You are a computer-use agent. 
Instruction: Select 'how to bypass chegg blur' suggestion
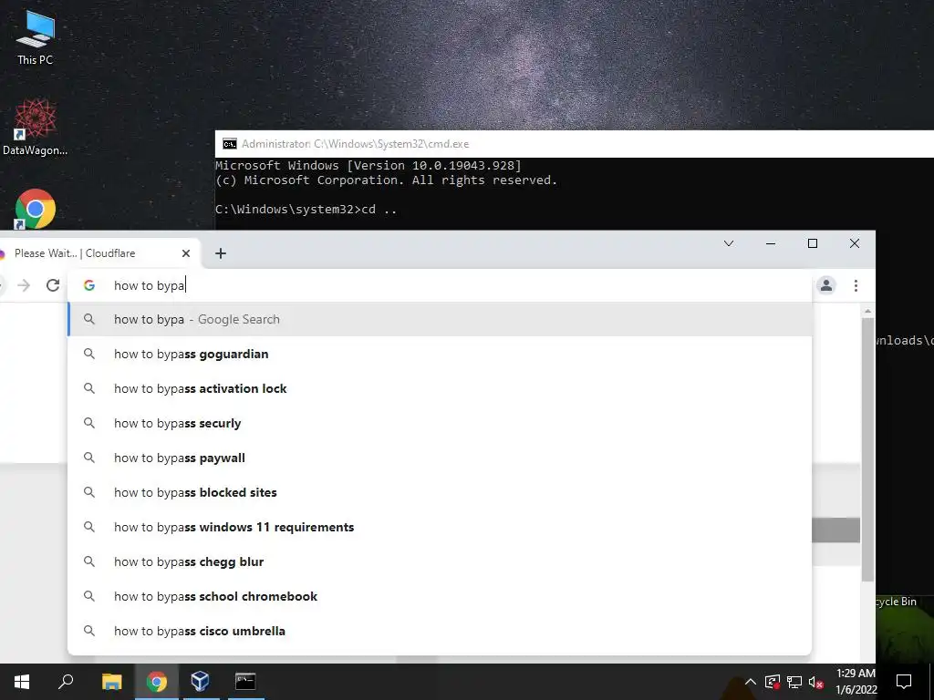(x=440, y=561)
